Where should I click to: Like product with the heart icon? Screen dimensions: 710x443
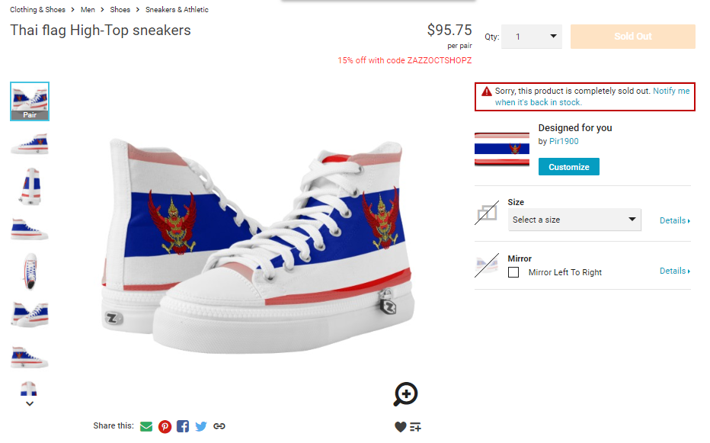point(400,427)
